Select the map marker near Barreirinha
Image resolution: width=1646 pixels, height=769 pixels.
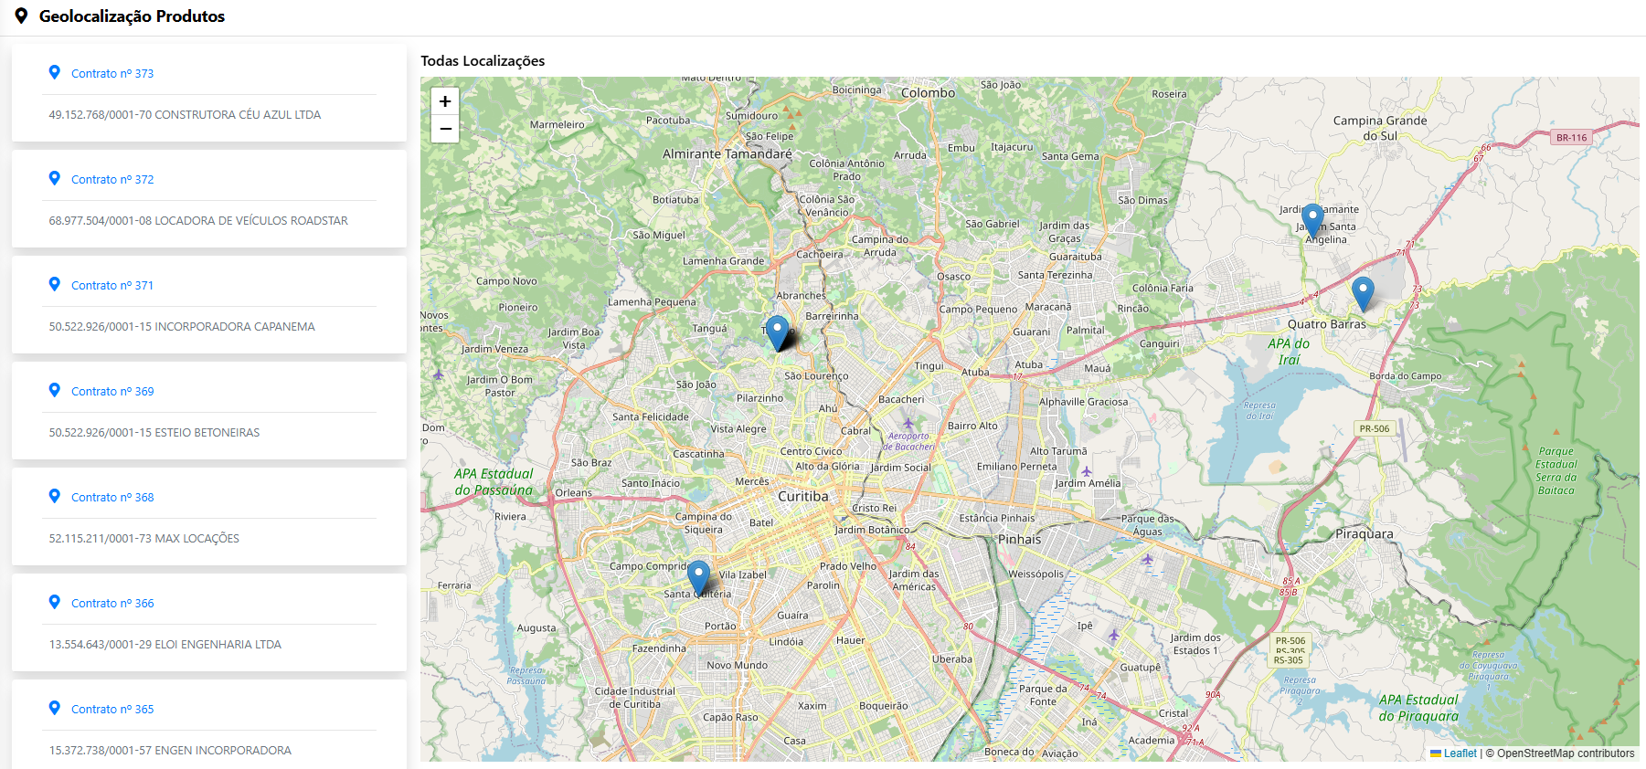pyautogui.click(x=777, y=332)
